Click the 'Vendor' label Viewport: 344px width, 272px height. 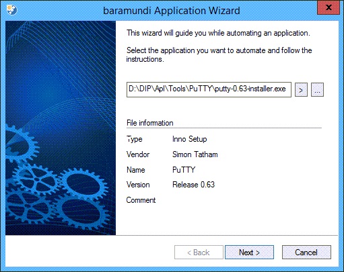(138, 154)
